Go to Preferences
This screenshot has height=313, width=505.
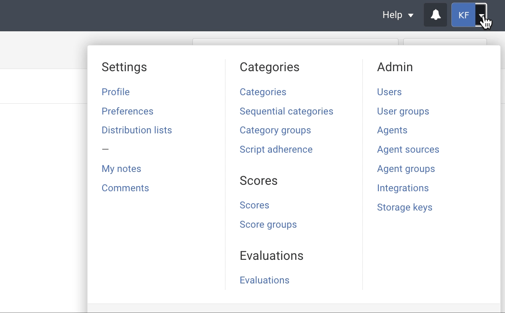pos(127,111)
